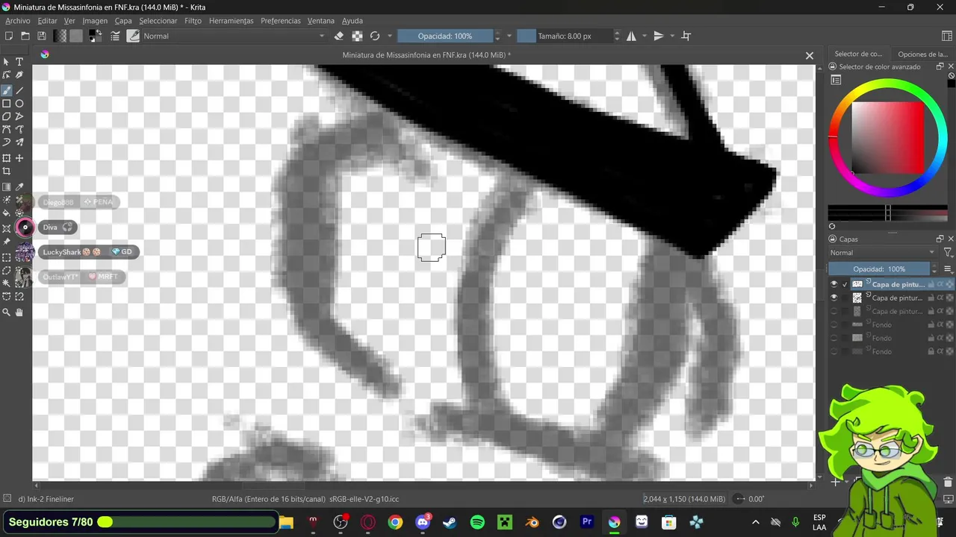956x537 pixels.
Task: Select the Color Sampler eyedropper tool
Action: pos(19,186)
